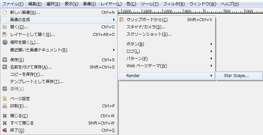Click the X icon beside 閉じる(C)
This screenshot has width=263, height=135.
pos(5,116)
